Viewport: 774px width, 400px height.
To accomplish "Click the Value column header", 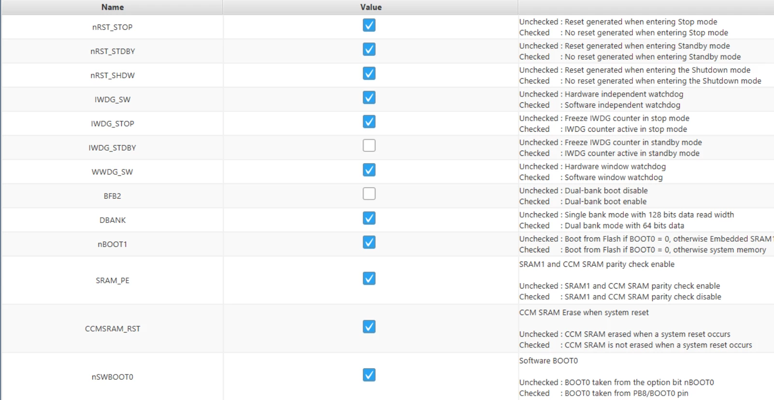I will coord(371,7).
